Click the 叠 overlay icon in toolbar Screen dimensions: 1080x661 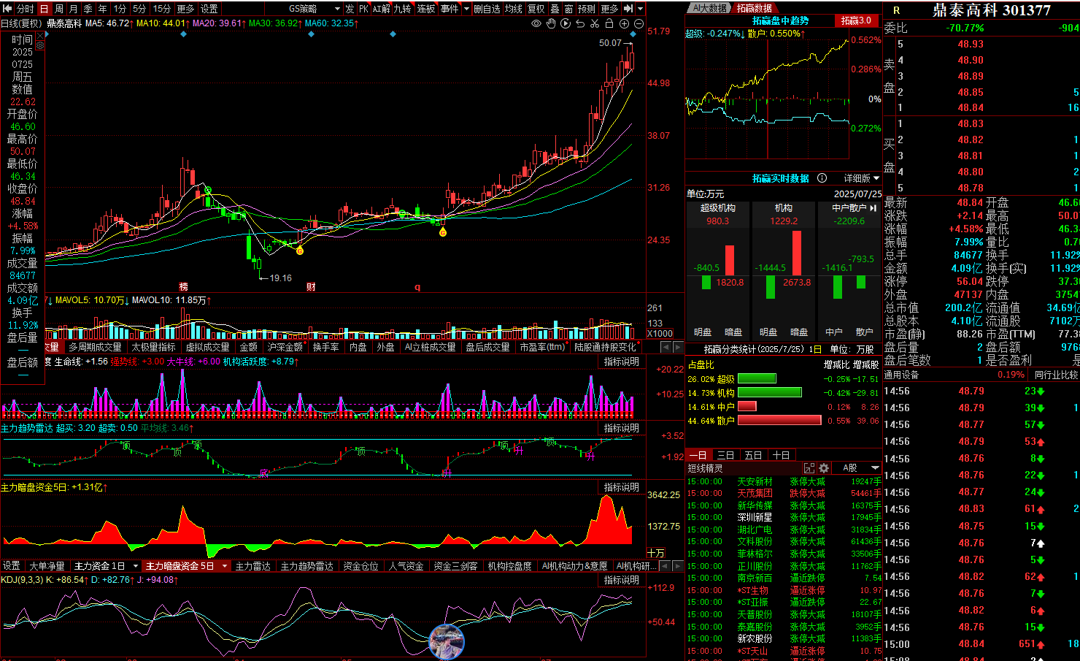[555, 9]
